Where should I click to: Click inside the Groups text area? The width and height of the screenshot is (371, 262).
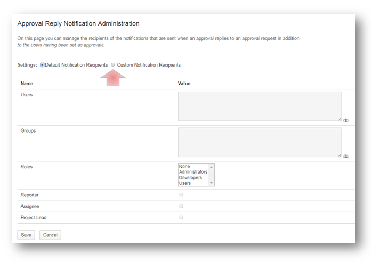click(x=259, y=142)
